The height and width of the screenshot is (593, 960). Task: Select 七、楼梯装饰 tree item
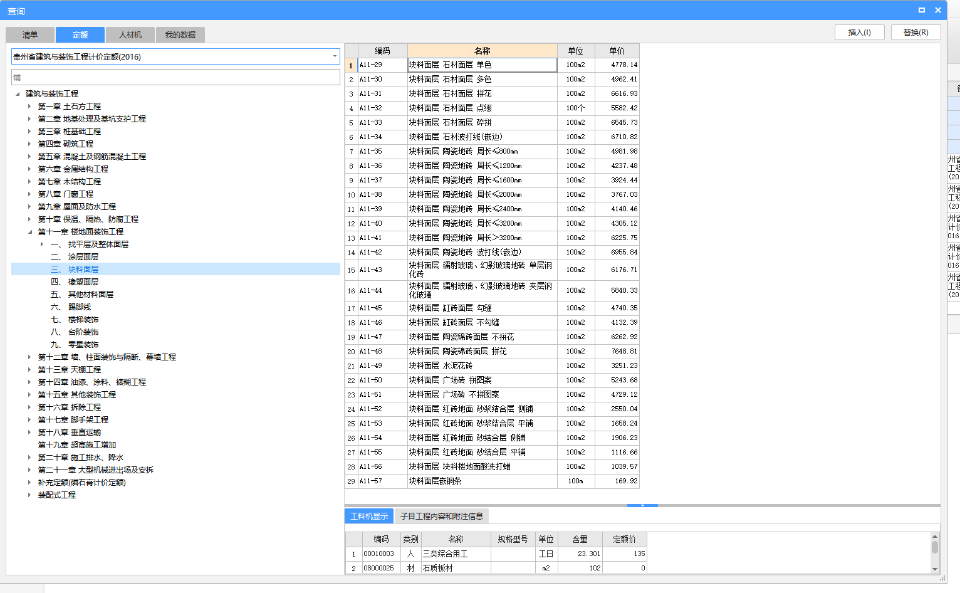coord(75,320)
